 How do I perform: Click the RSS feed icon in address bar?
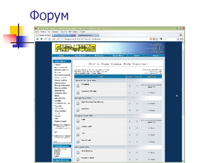coord(151,39)
